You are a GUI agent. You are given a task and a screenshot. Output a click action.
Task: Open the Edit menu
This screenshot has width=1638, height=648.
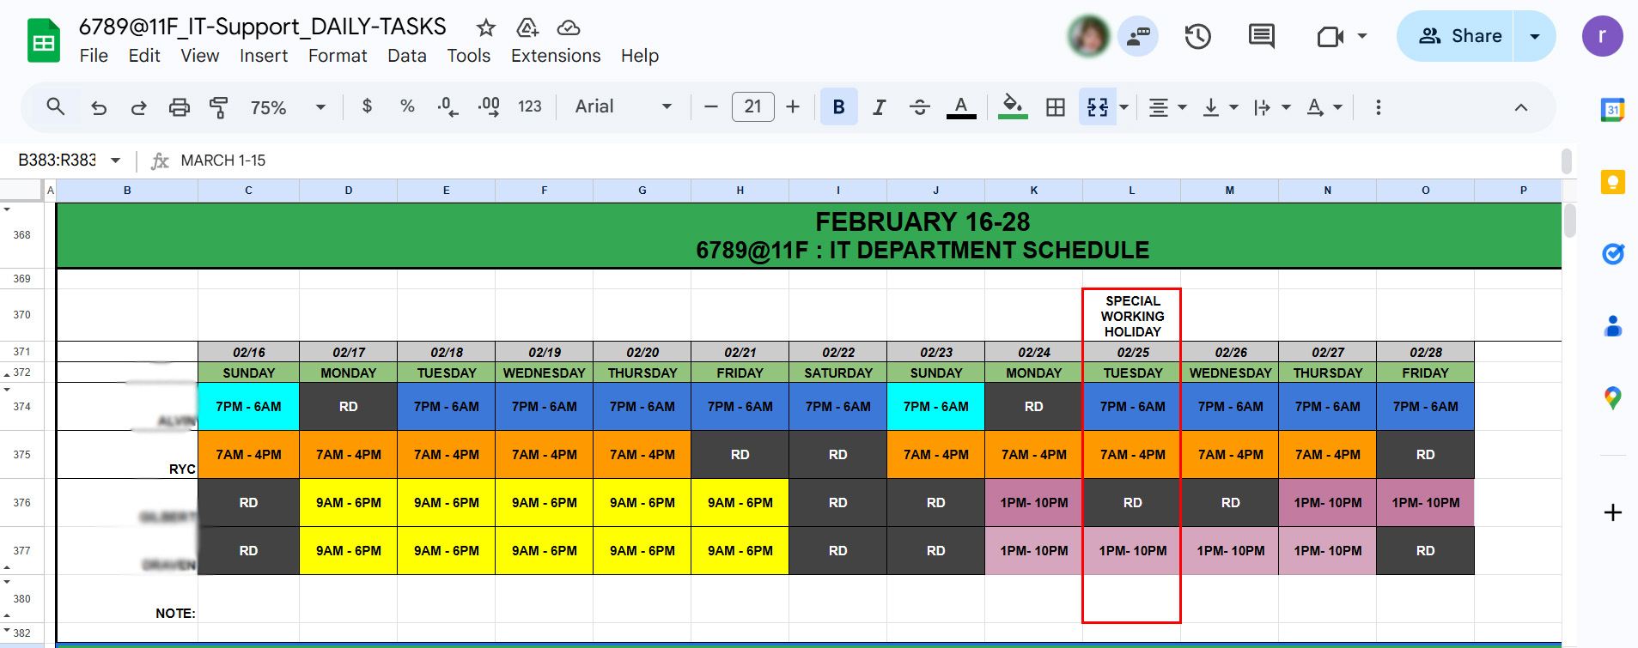point(144,56)
